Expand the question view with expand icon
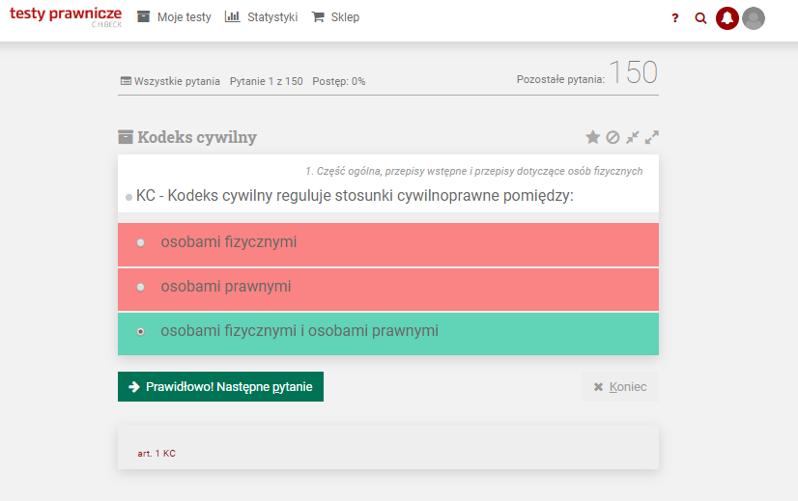This screenshot has height=501, width=798. [651, 137]
